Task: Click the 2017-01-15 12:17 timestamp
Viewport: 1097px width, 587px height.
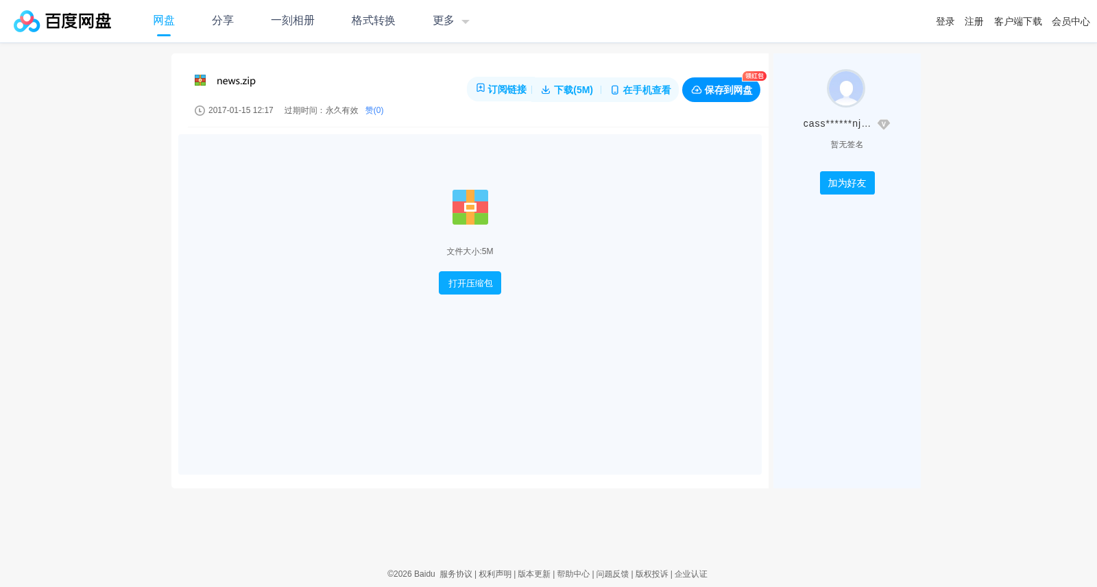Action: pos(241,110)
